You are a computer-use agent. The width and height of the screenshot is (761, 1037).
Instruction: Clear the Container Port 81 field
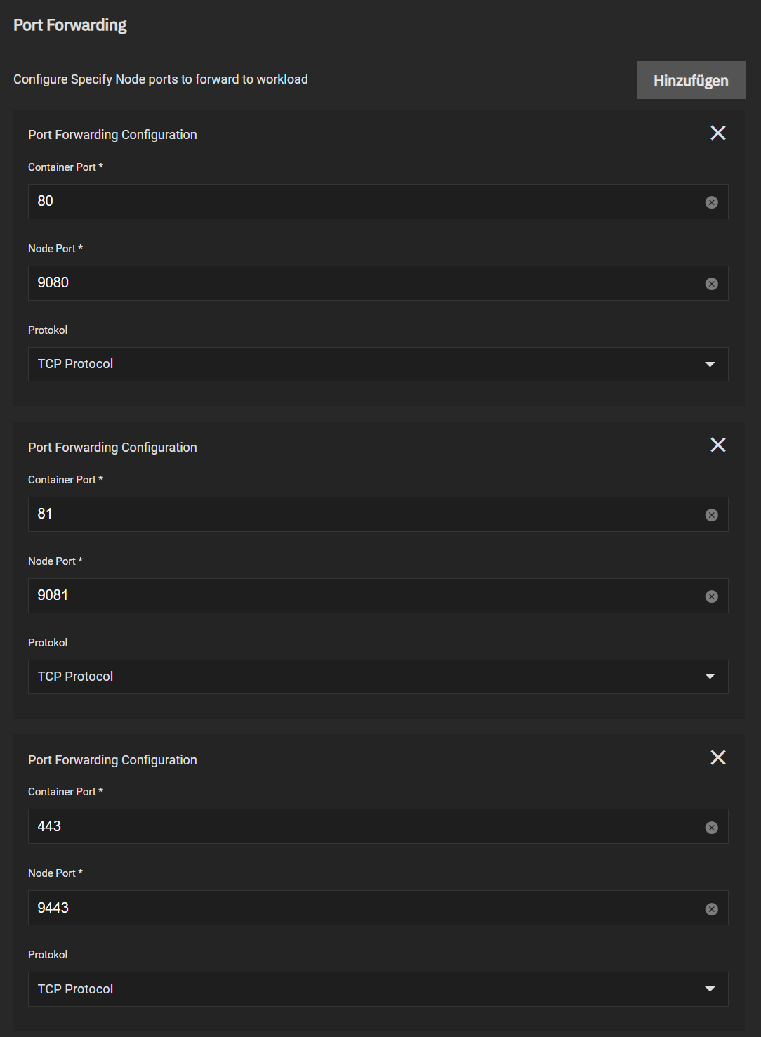tap(711, 515)
